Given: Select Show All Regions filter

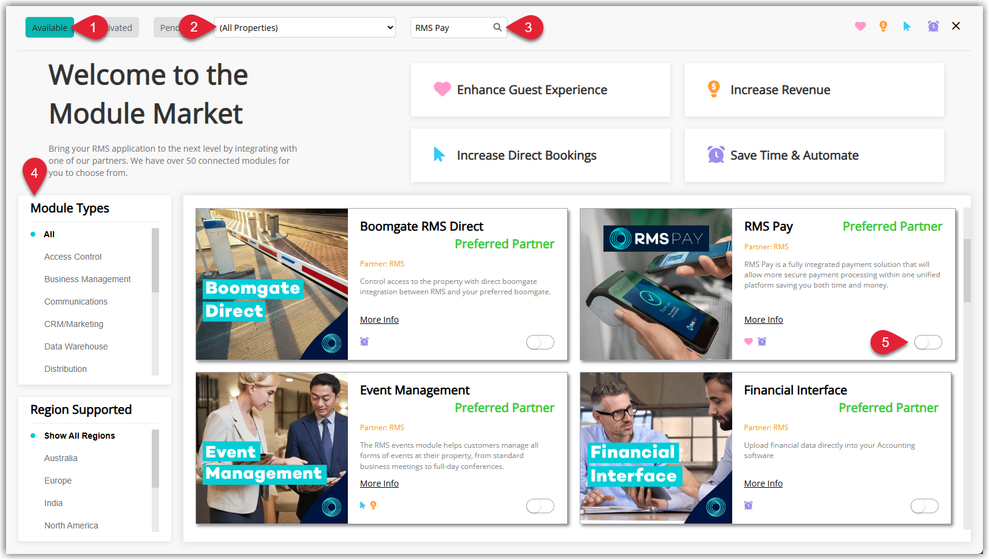Looking at the screenshot, I should [x=80, y=436].
